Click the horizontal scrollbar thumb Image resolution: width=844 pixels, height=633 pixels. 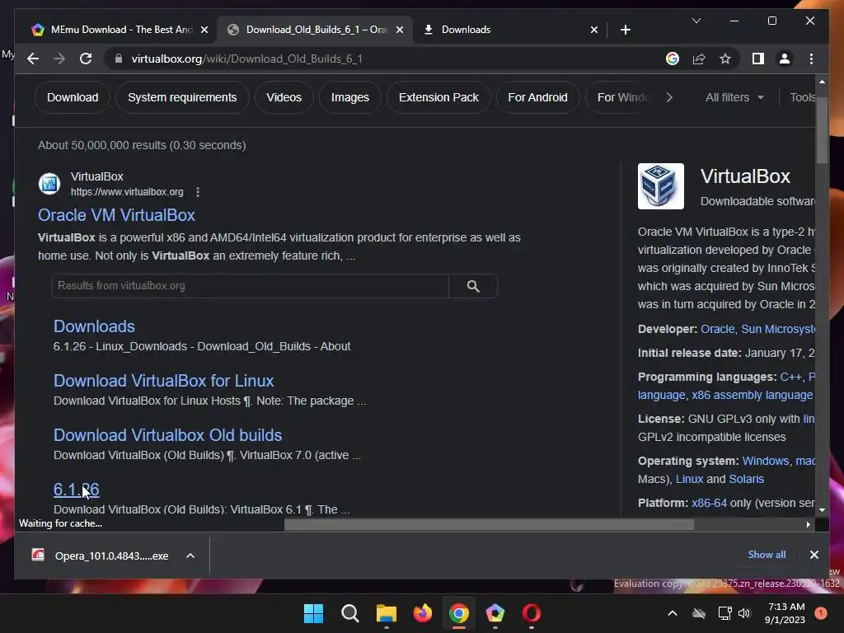(489, 524)
